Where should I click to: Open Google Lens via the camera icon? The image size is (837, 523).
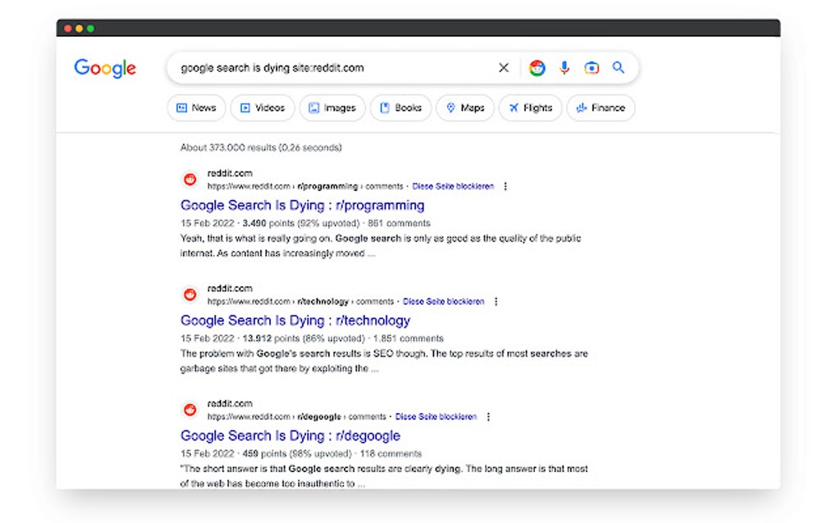pos(592,68)
